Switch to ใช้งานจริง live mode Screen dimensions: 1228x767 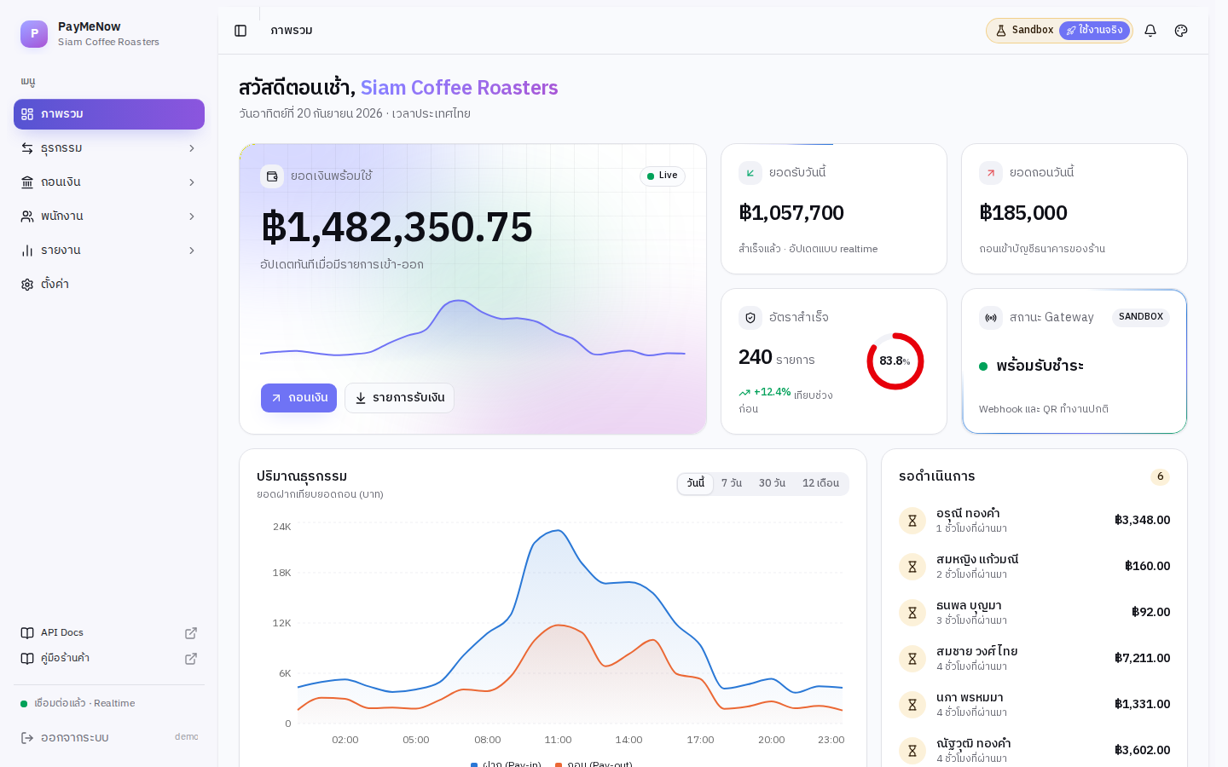tap(1094, 31)
